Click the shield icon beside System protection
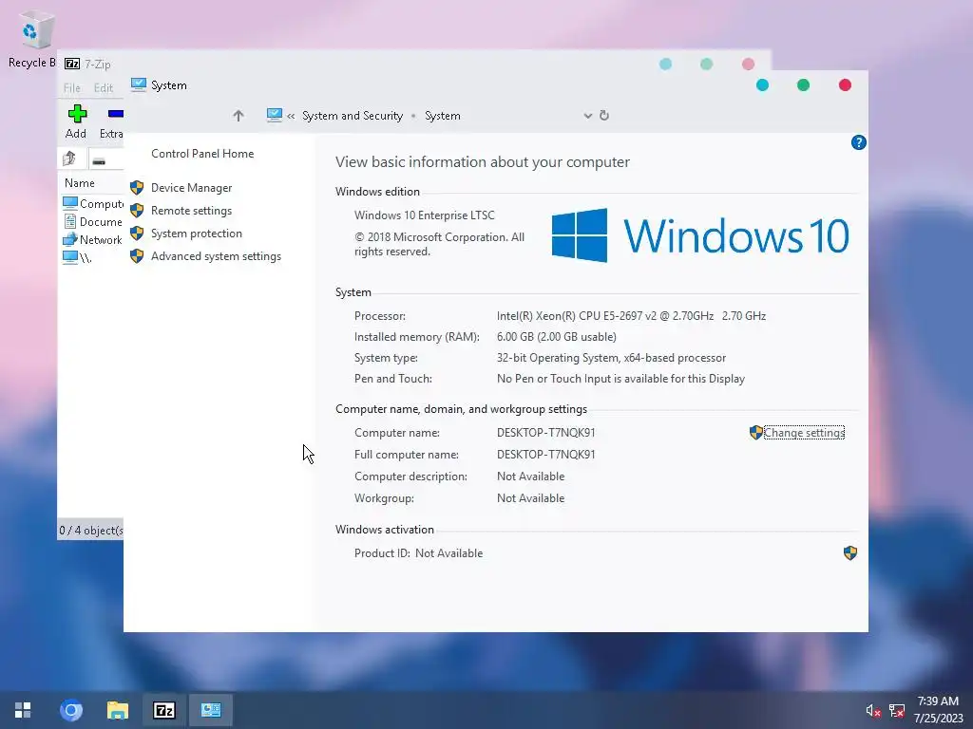The width and height of the screenshot is (973, 729). click(x=137, y=234)
